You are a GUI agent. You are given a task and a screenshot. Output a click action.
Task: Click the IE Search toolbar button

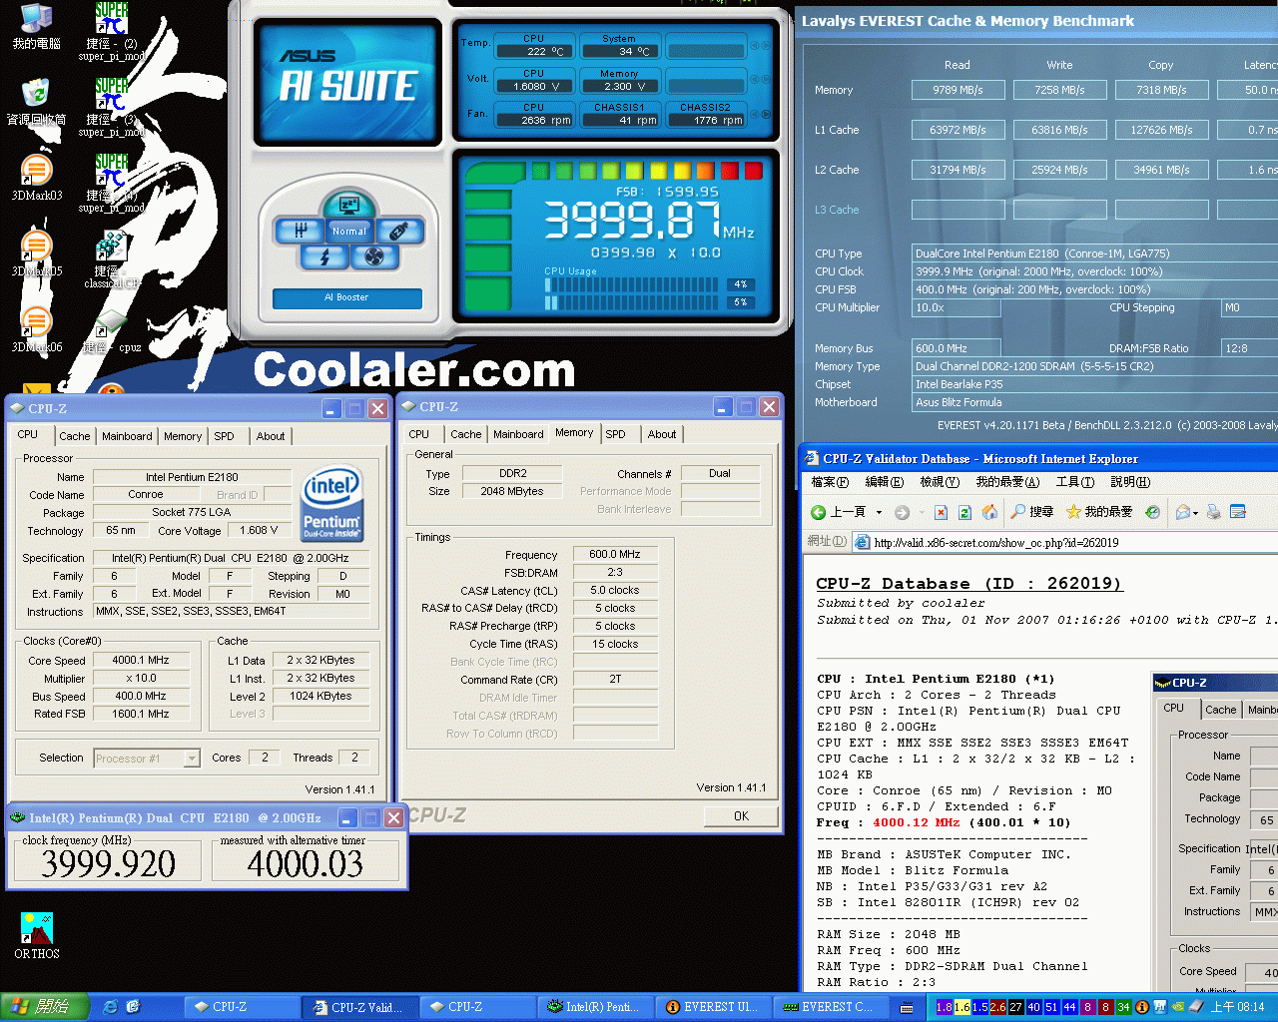click(1031, 512)
